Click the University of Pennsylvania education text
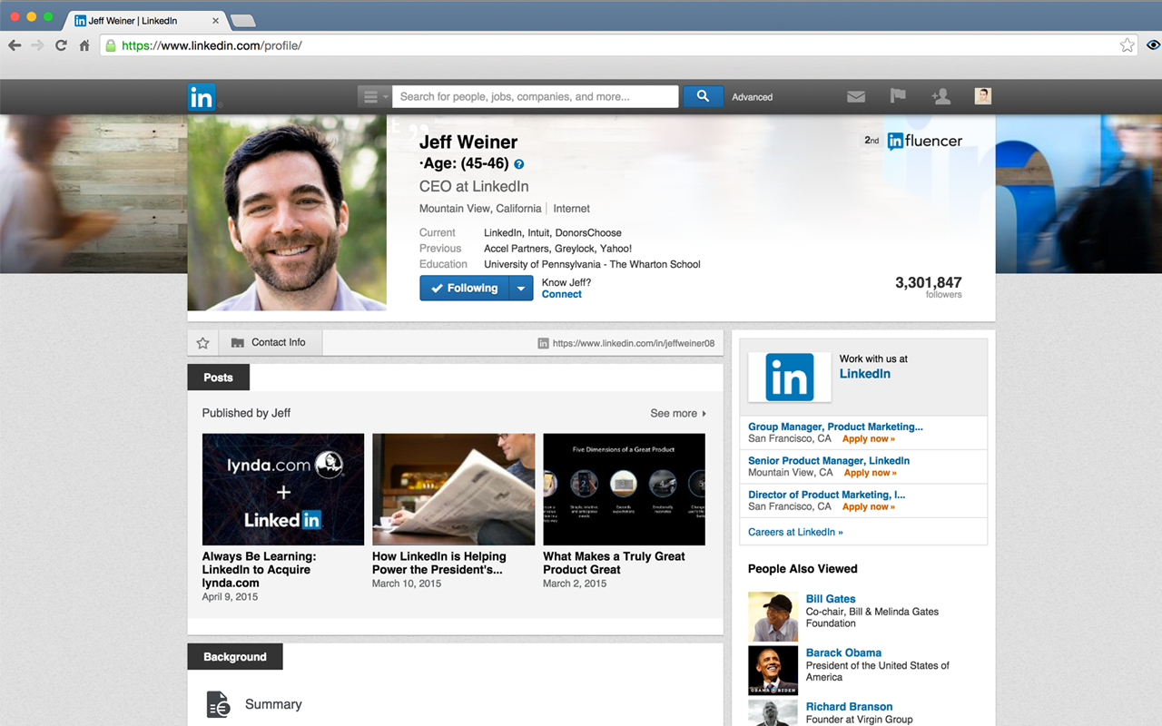 (592, 265)
